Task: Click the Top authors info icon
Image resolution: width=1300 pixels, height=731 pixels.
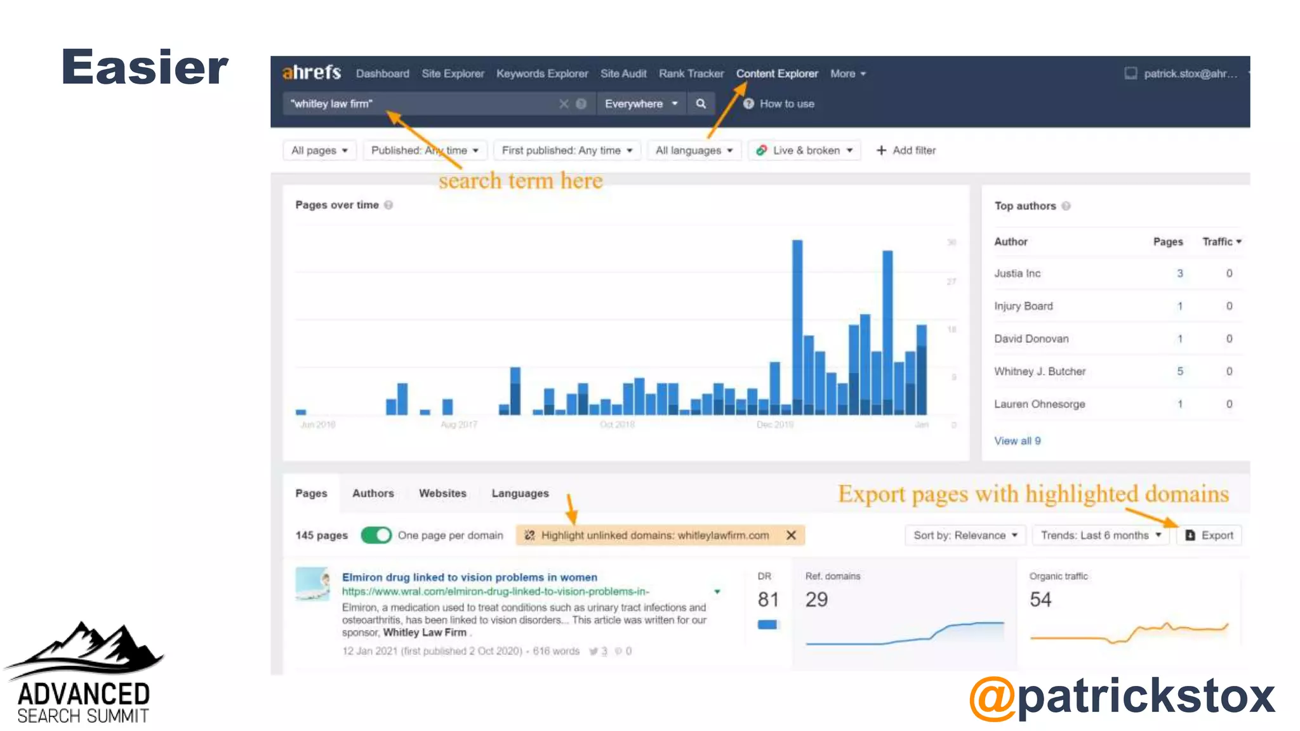Action: (x=1066, y=206)
